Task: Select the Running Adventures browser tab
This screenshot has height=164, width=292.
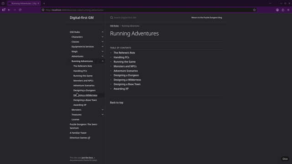Action: [x=24, y=3]
